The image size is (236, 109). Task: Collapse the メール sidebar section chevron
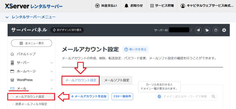point(52,89)
